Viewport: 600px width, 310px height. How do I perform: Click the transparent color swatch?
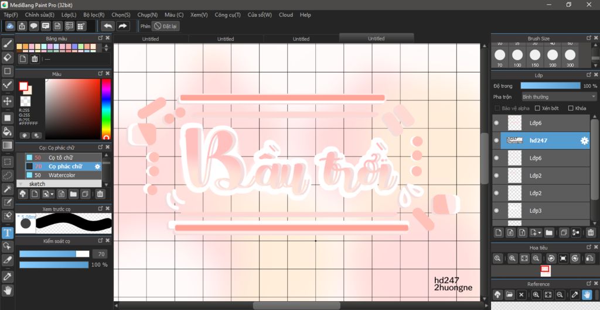[25, 101]
